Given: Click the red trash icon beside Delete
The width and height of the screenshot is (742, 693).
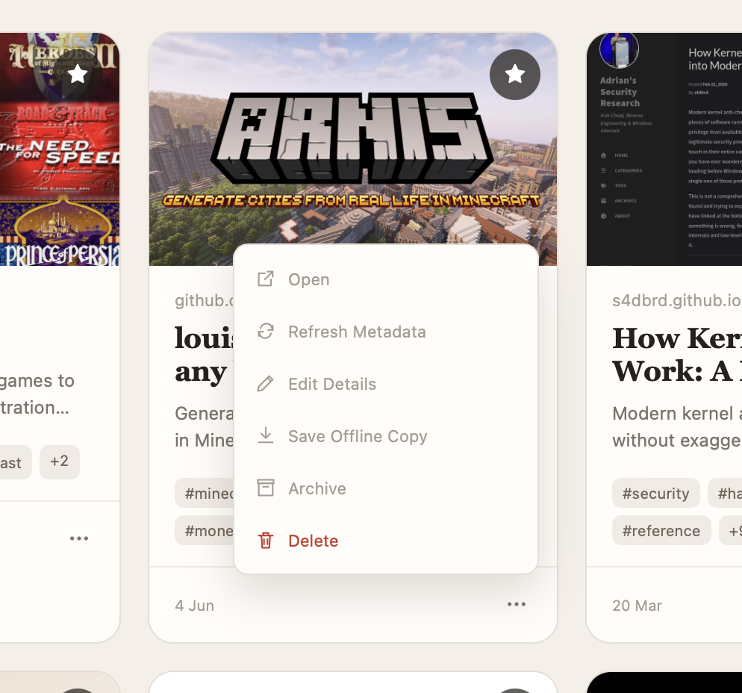Looking at the screenshot, I should point(266,541).
